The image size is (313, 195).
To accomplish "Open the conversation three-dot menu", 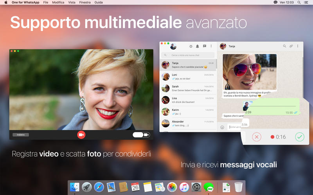I will tap(298, 46).
